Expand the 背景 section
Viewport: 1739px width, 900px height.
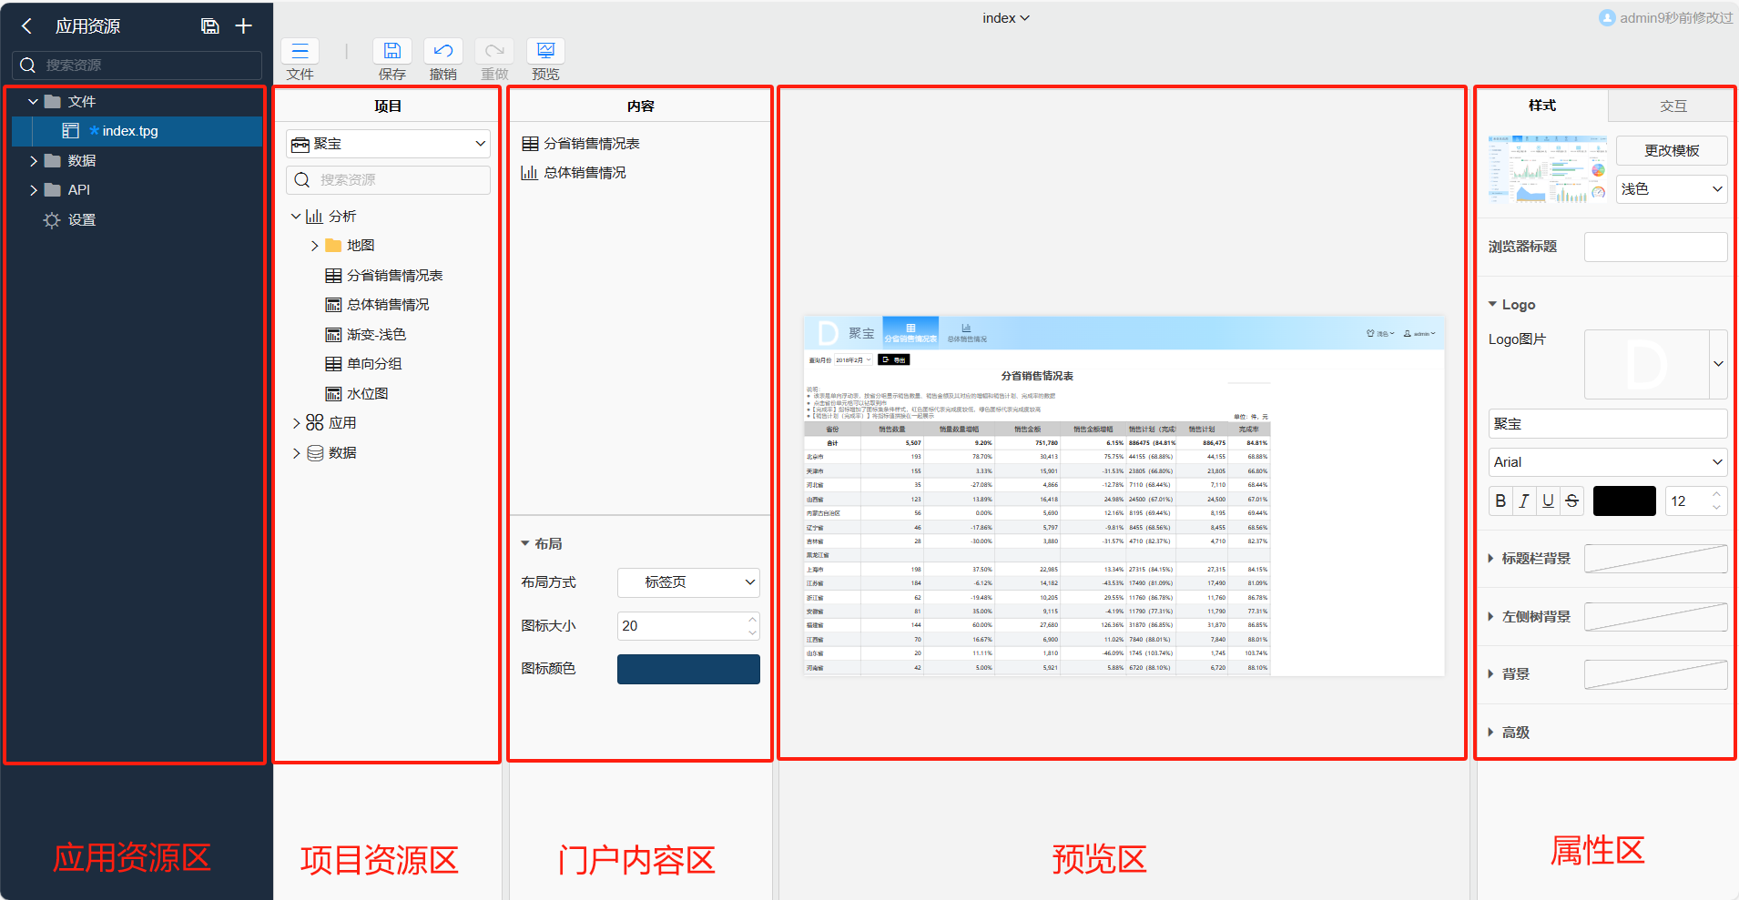coord(1491,674)
